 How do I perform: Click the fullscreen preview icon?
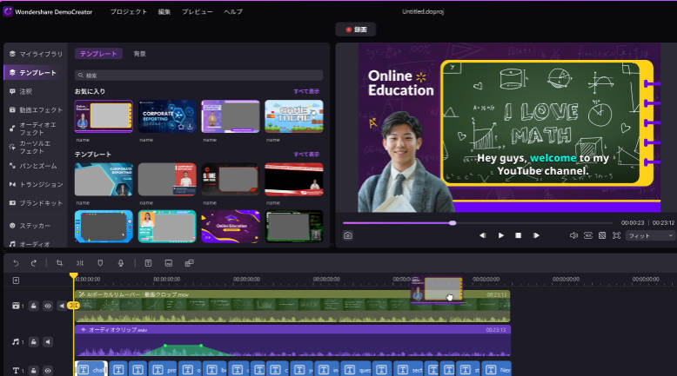point(616,235)
